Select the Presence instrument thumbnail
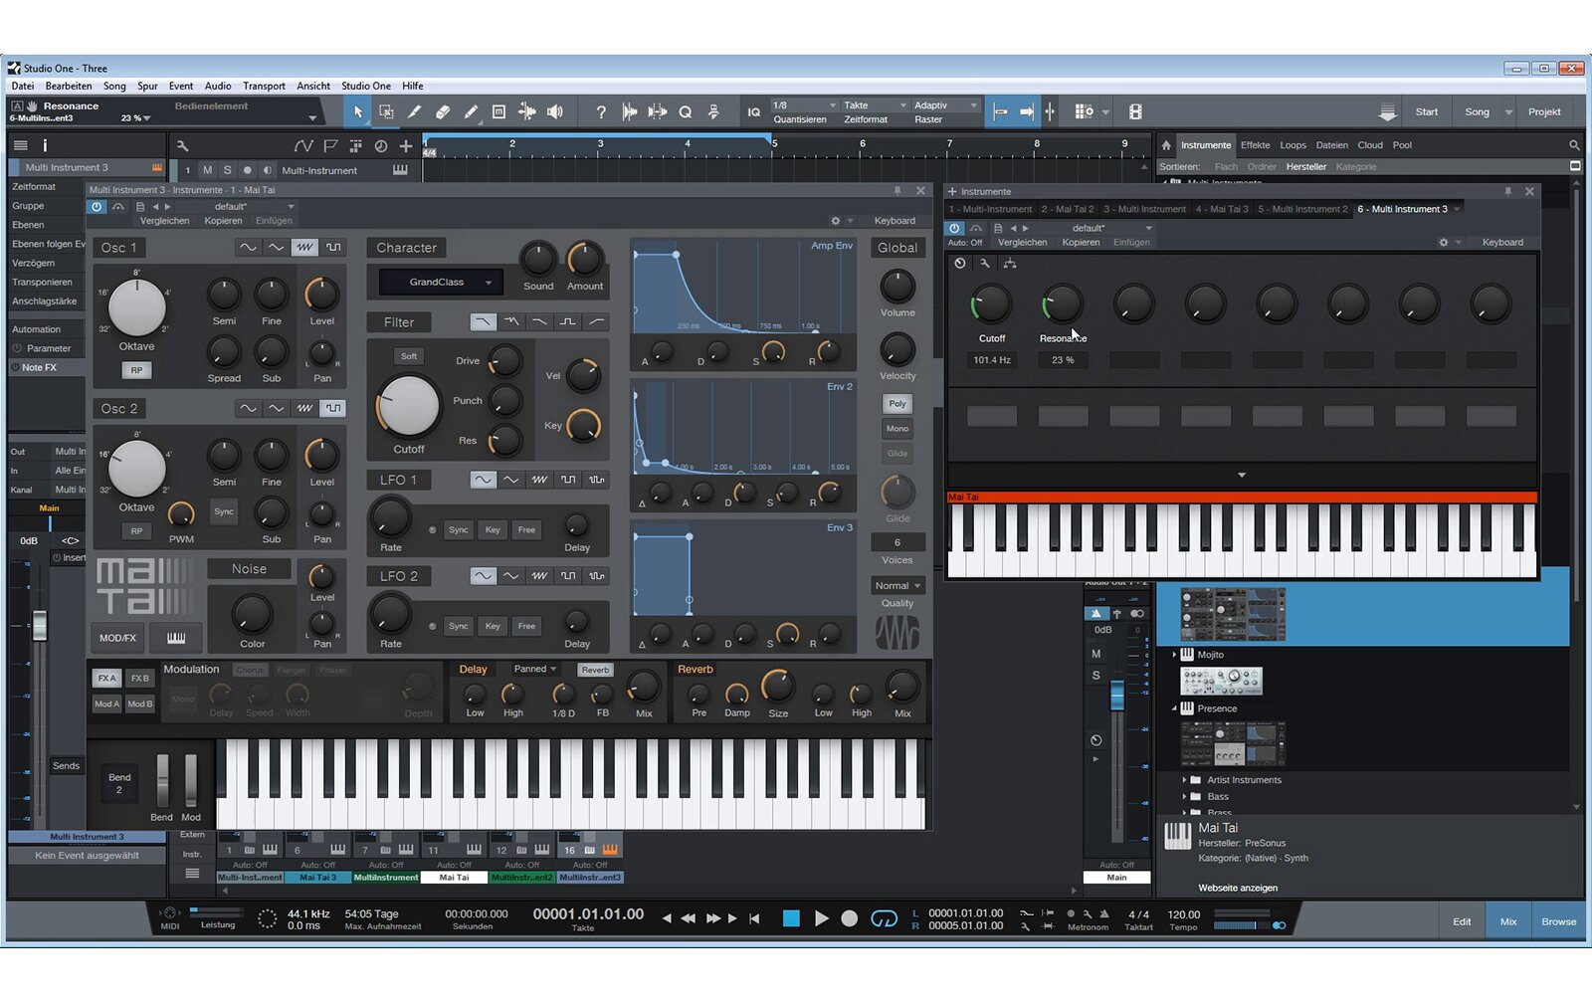This screenshot has height=1002, width=1592. point(1233,742)
